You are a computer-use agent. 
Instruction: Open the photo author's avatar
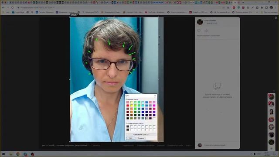(200, 22)
